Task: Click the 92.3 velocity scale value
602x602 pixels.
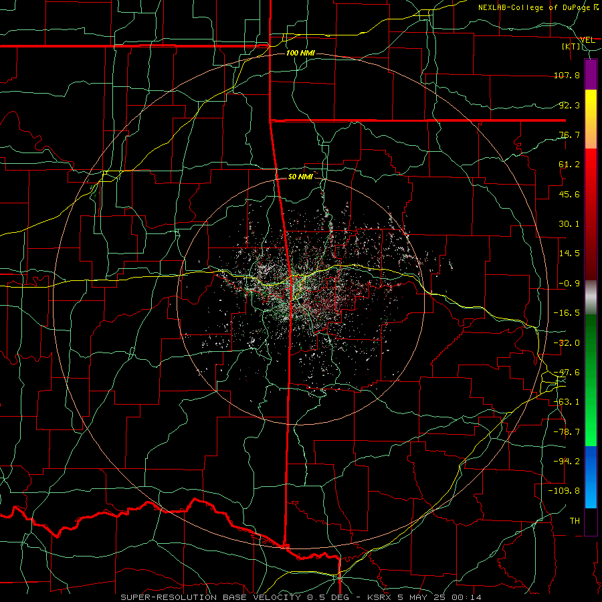Action: 569,105
